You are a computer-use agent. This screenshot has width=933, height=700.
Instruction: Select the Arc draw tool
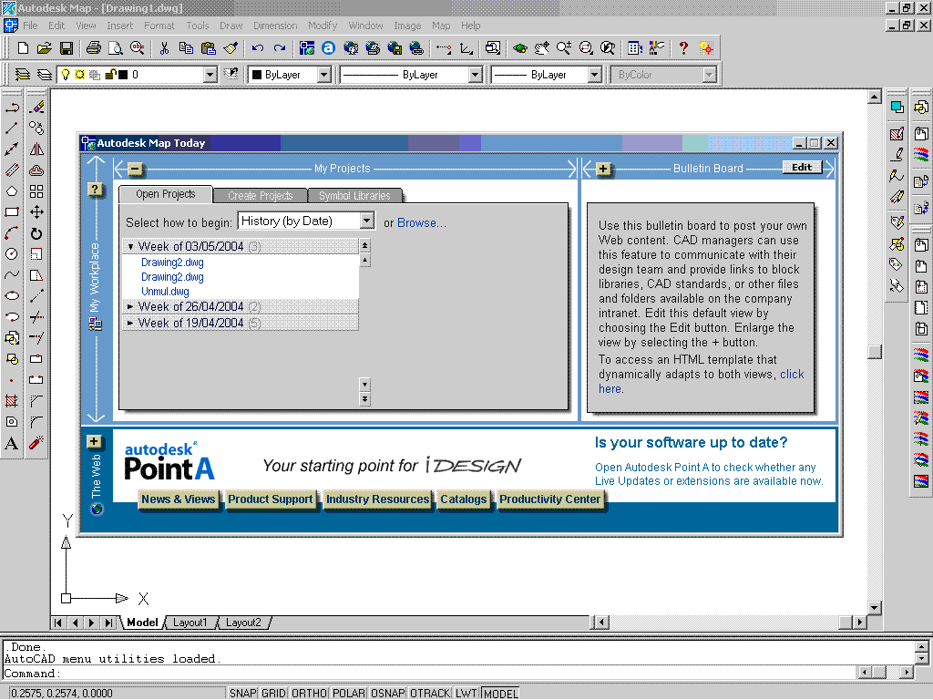pos(11,233)
